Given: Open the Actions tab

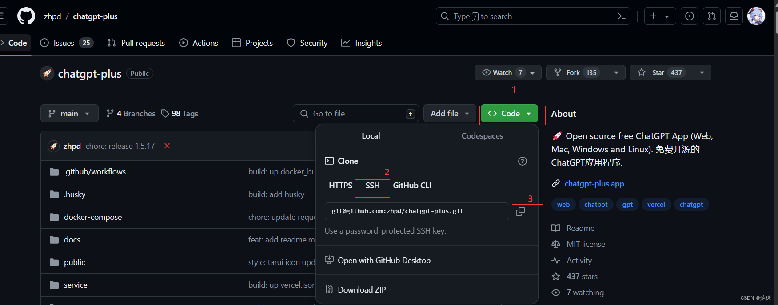Looking at the screenshot, I should (x=199, y=43).
